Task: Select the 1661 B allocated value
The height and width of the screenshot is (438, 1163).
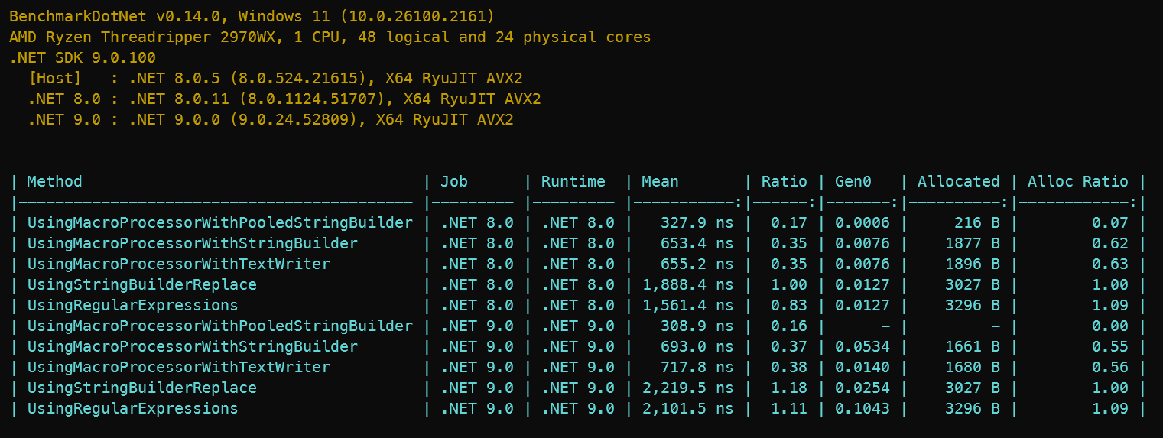Action: (973, 346)
